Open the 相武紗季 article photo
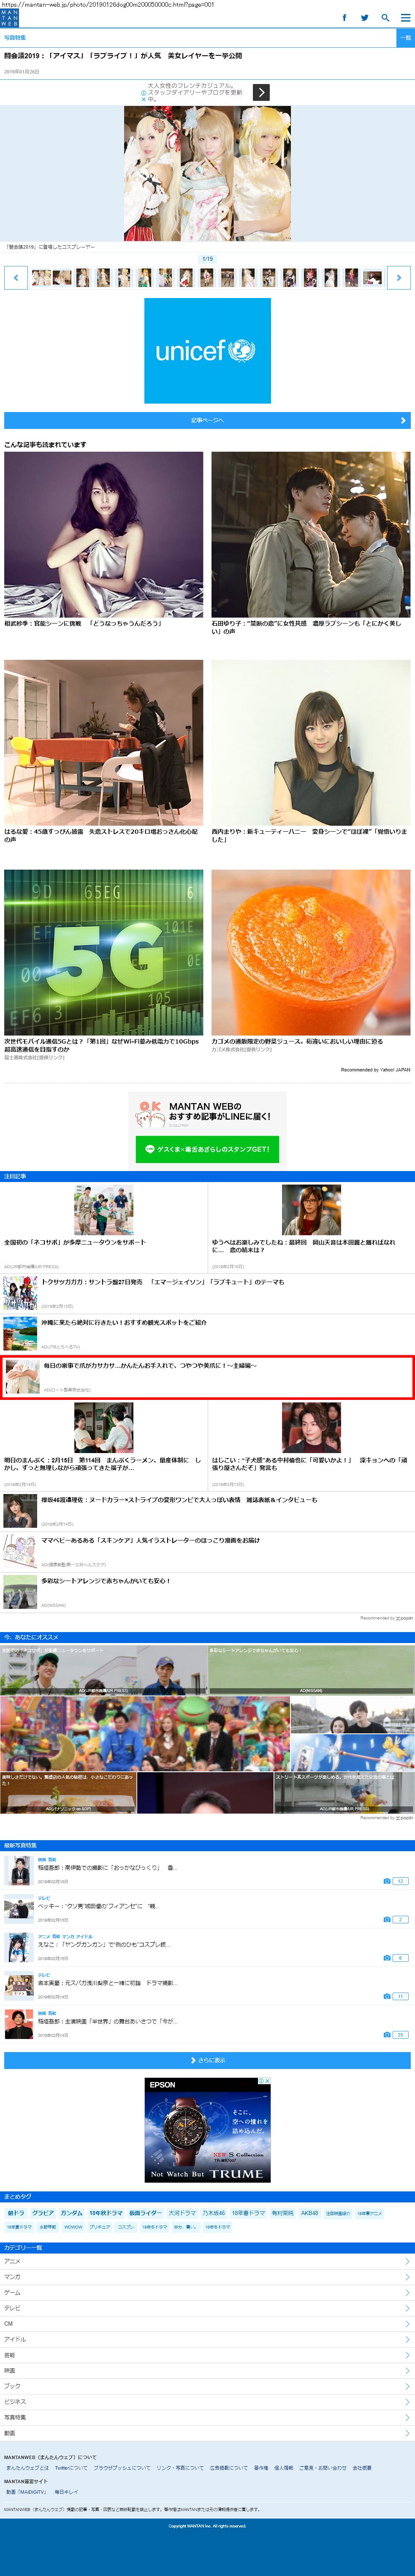Image resolution: width=415 pixels, height=2576 pixels. coord(103,534)
